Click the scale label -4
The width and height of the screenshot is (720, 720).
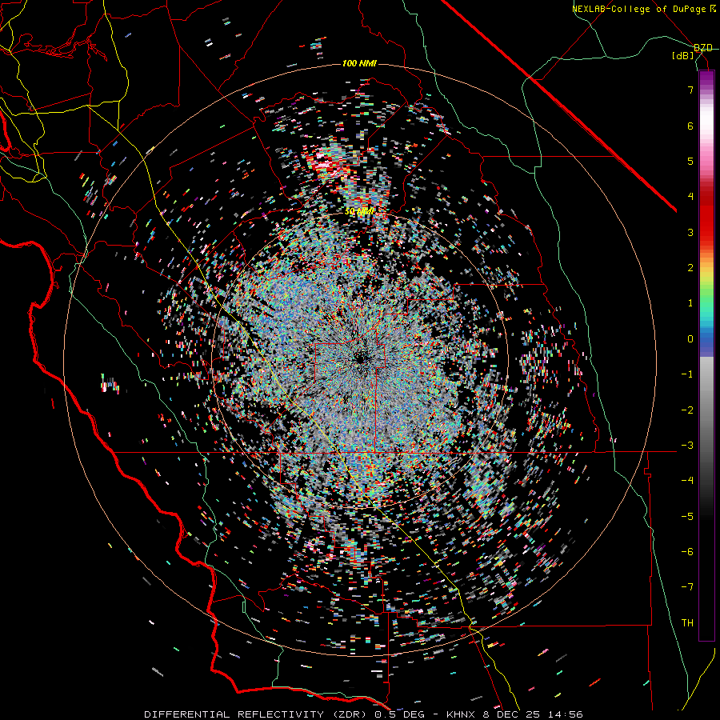(687, 481)
